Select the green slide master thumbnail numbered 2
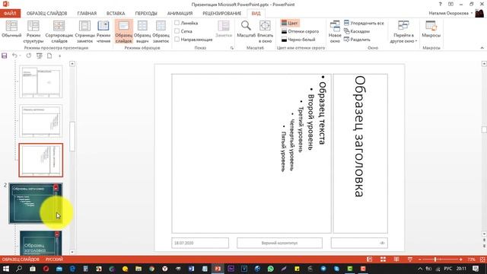Image resolution: width=487 pixels, height=274 pixels. [36, 203]
